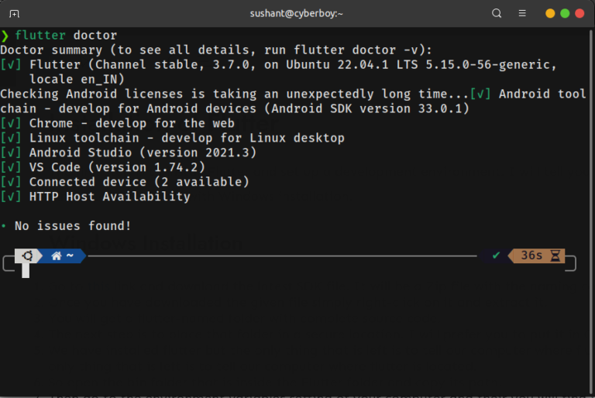Click the Ubuntu logo in prompt segment
The width and height of the screenshot is (595, 398).
29,256
